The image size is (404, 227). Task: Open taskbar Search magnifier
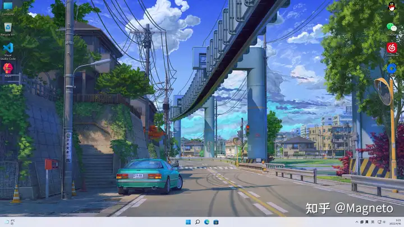coord(198,222)
